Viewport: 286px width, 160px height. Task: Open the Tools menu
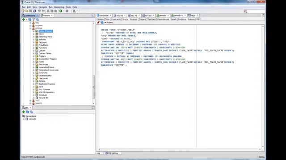point(68,7)
